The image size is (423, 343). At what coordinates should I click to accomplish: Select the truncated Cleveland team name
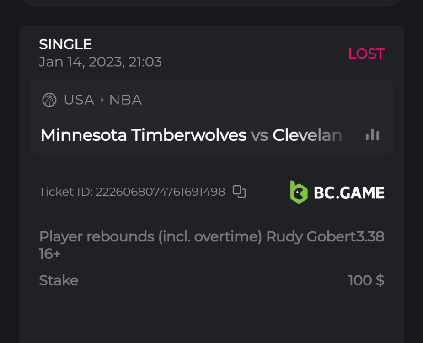point(307,135)
